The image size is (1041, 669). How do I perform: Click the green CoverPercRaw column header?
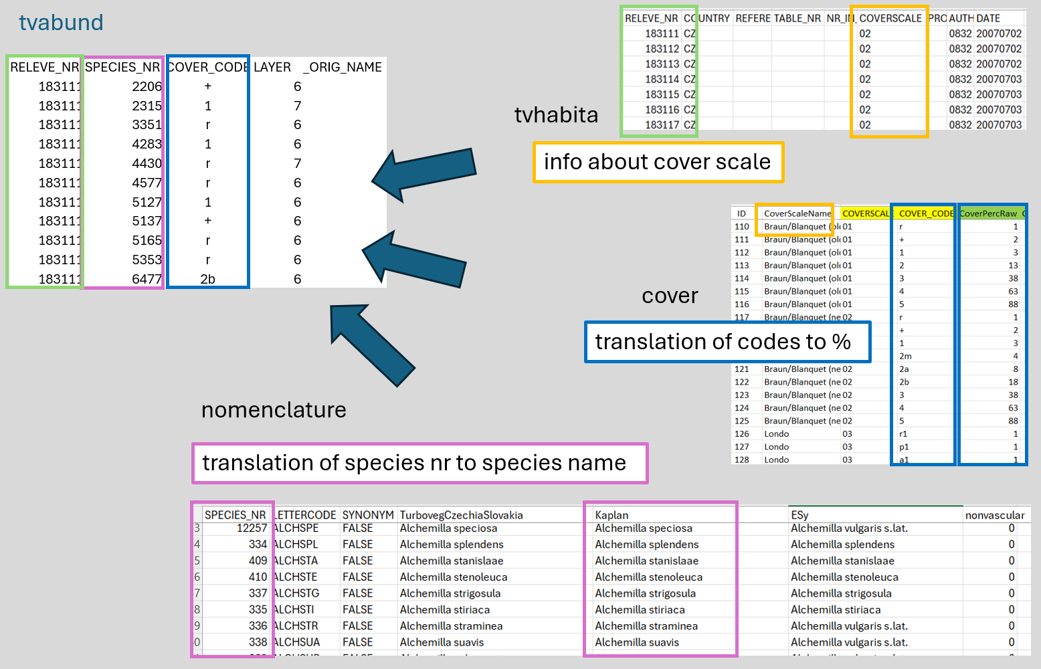point(988,213)
